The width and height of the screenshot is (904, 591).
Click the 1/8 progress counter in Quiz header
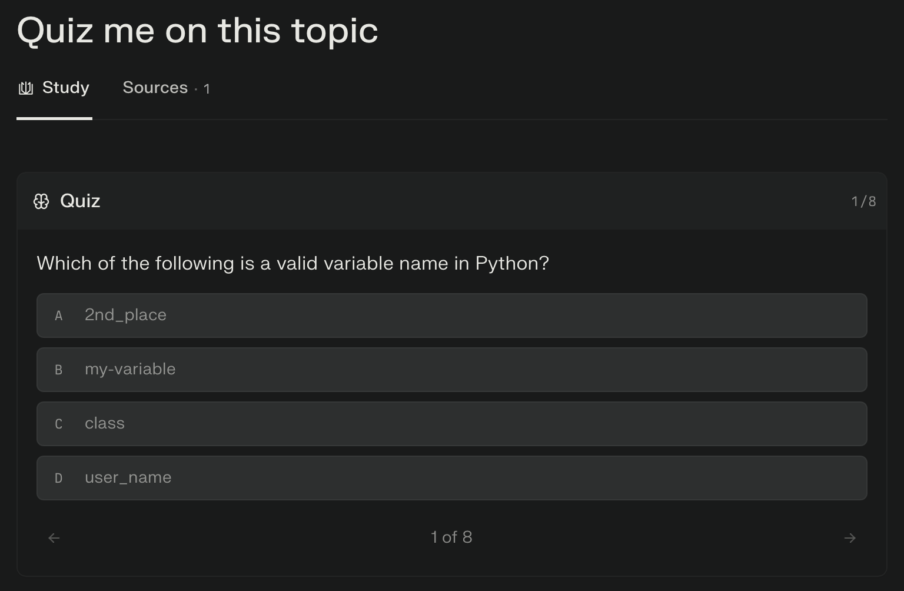(x=863, y=201)
